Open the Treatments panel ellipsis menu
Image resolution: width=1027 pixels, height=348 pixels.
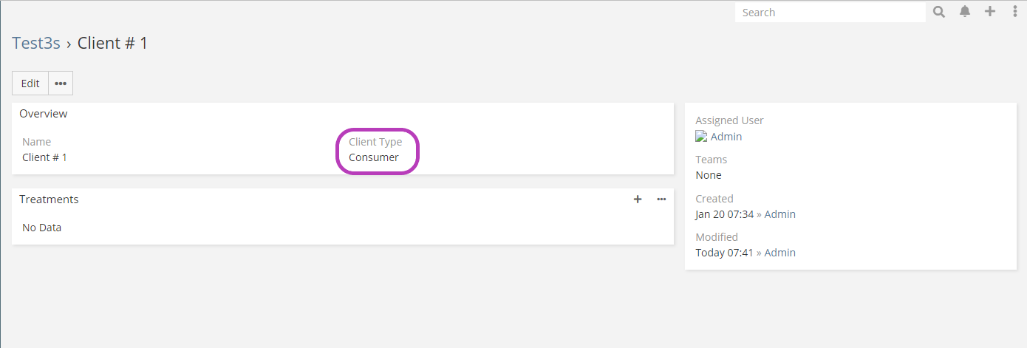[x=661, y=199]
